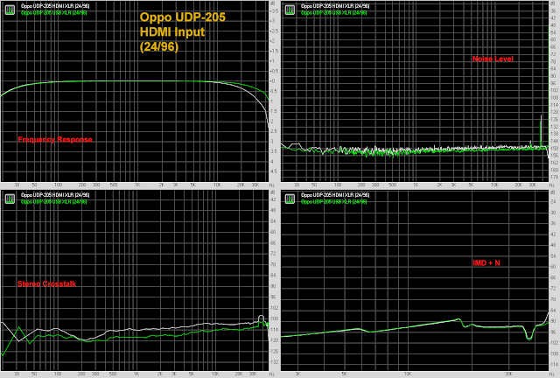Click the 'HDMI Input' yellow title line
This screenshot has height=378, width=560.
[x=172, y=31]
